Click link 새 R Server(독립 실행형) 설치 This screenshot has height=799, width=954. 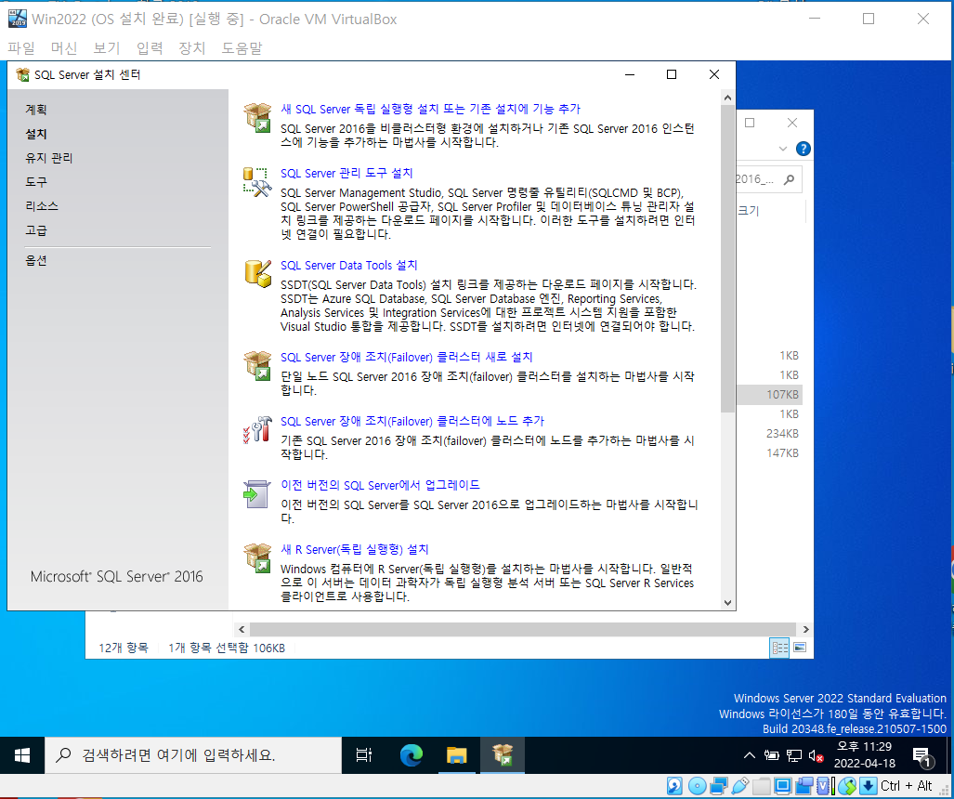[354, 549]
